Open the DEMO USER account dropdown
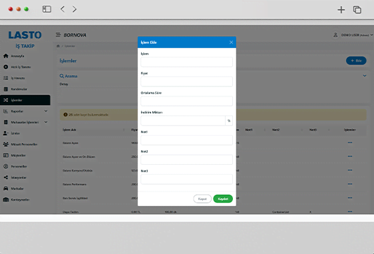 click(353, 35)
